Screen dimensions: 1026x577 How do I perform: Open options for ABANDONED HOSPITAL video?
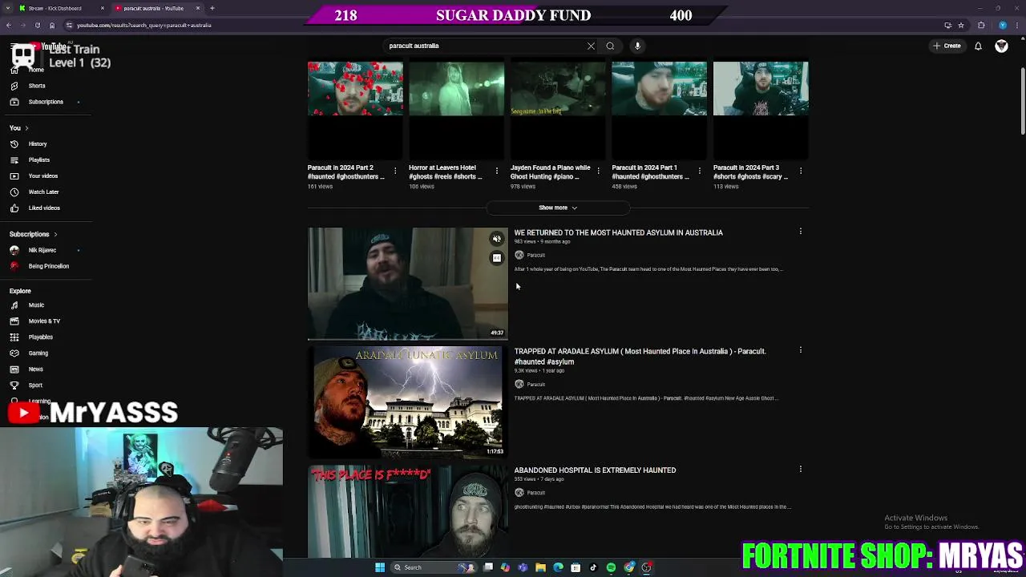click(800, 469)
